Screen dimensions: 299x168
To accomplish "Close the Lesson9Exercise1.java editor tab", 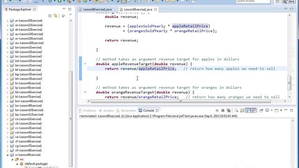I will pyautogui.click(x=156, y=9).
